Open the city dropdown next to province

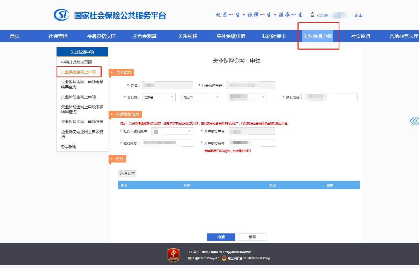tap(201, 97)
